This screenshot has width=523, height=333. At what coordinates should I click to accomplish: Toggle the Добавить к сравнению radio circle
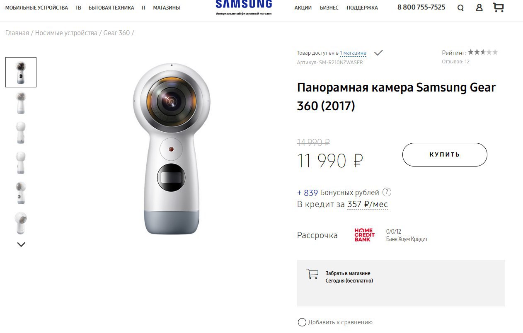click(x=302, y=322)
